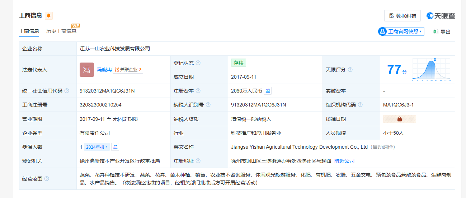Click address 徐州市铜山区三堡街道办事处四堡社区马趟路

(281, 161)
